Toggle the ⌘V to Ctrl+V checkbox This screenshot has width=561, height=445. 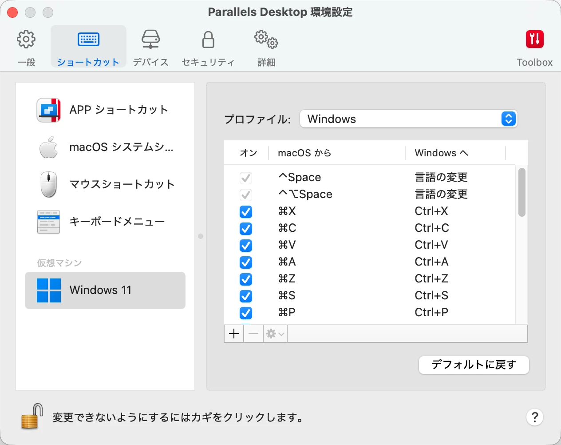point(246,246)
